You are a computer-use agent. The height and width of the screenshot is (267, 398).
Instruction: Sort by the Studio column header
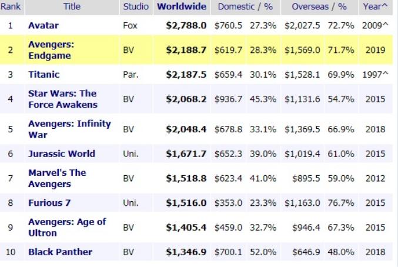click(x=136, y=7)
